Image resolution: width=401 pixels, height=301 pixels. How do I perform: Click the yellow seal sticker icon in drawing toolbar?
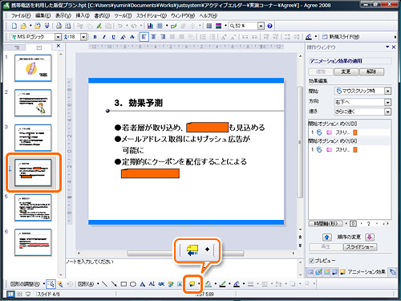pyautogui.click(x=192, y=284)
